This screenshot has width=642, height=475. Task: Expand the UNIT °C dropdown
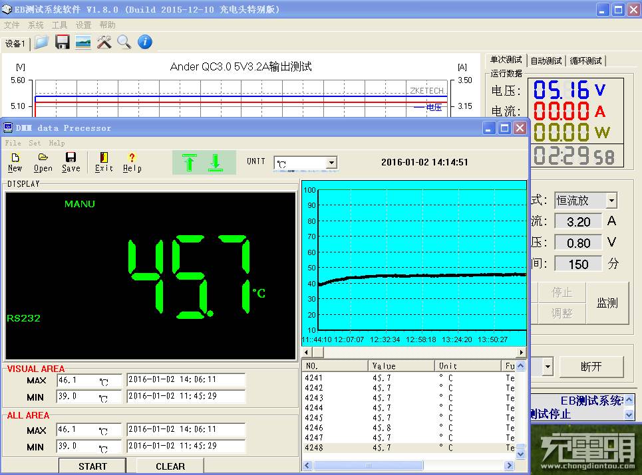pos(332,163)
